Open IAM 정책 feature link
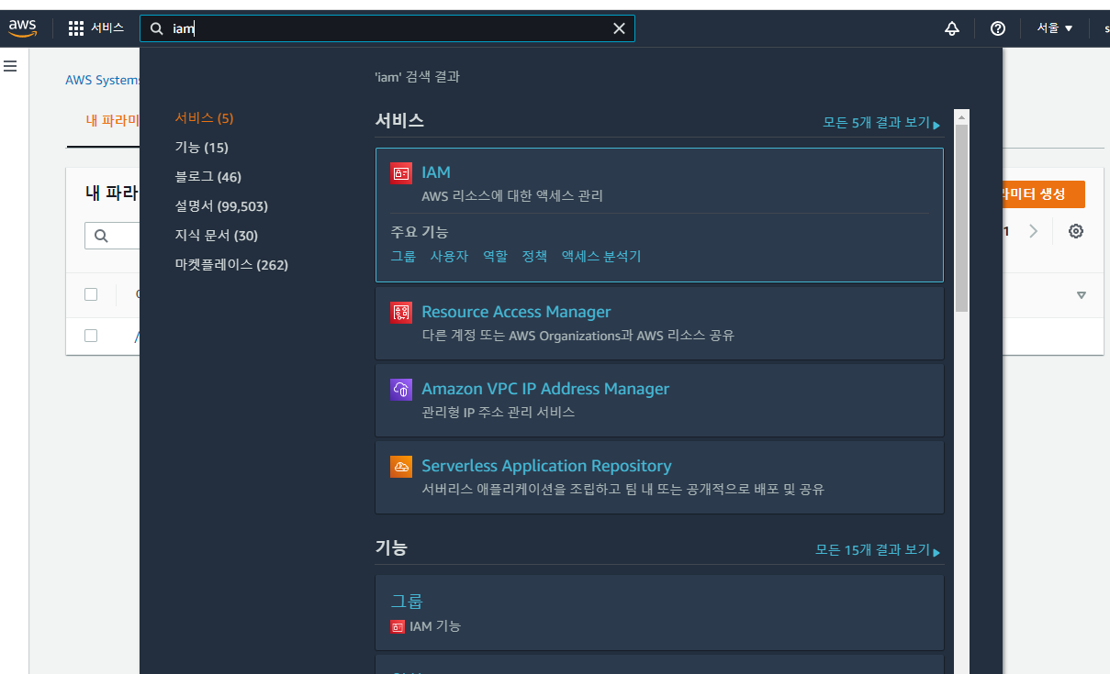Image resolution: width=1110 pixels, height=674 pixels. tap(534, 257)
